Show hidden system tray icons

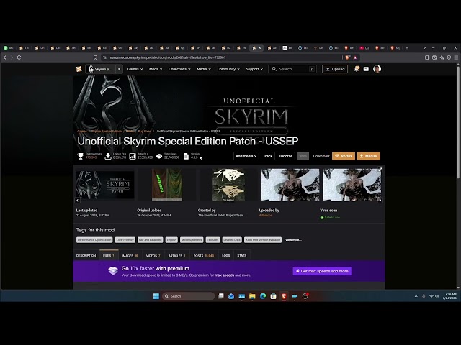pos(416,296)
